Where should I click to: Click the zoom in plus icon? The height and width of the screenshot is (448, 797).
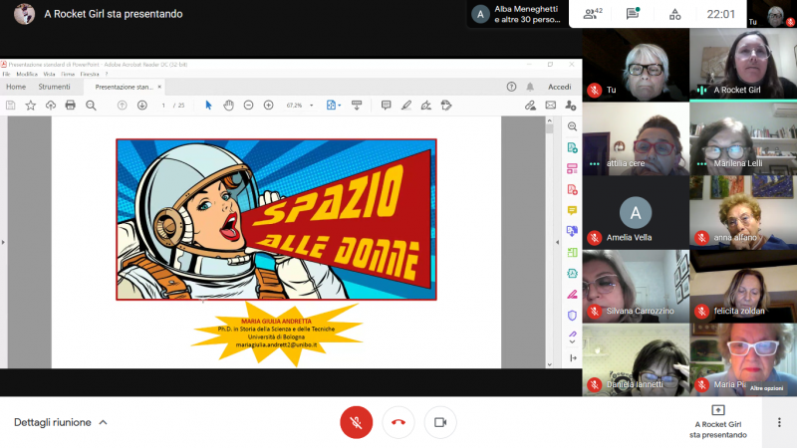pyautogui.click(x=268, y=106)
